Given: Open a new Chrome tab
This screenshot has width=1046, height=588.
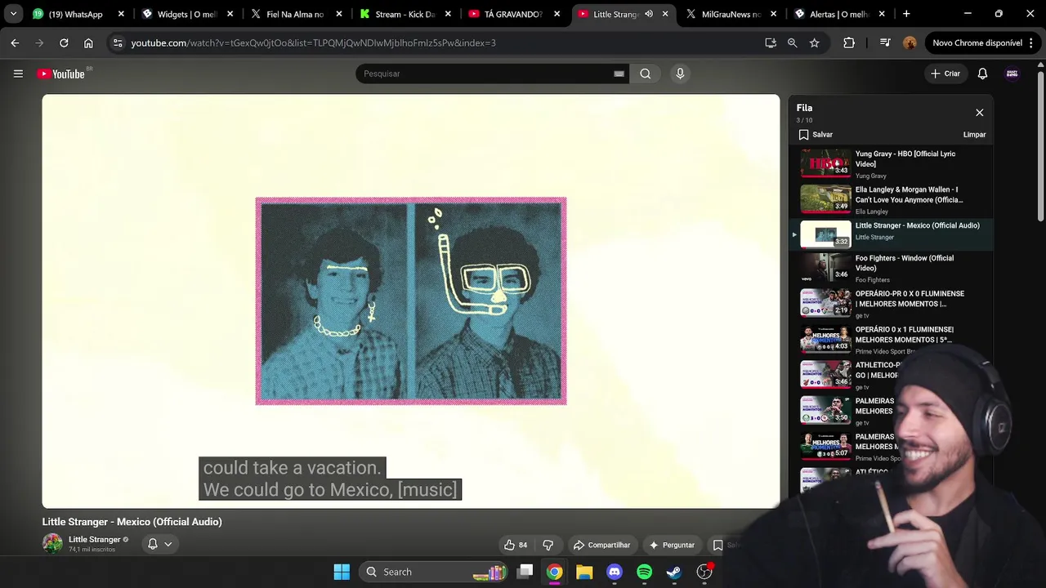Looking at the screenshot, I should pyautogui.click(x=906, y=14).
